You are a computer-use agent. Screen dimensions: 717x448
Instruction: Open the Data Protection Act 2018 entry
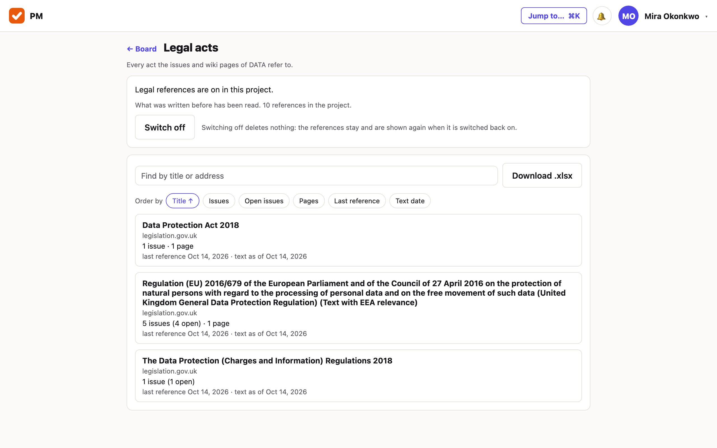[358, 240]
